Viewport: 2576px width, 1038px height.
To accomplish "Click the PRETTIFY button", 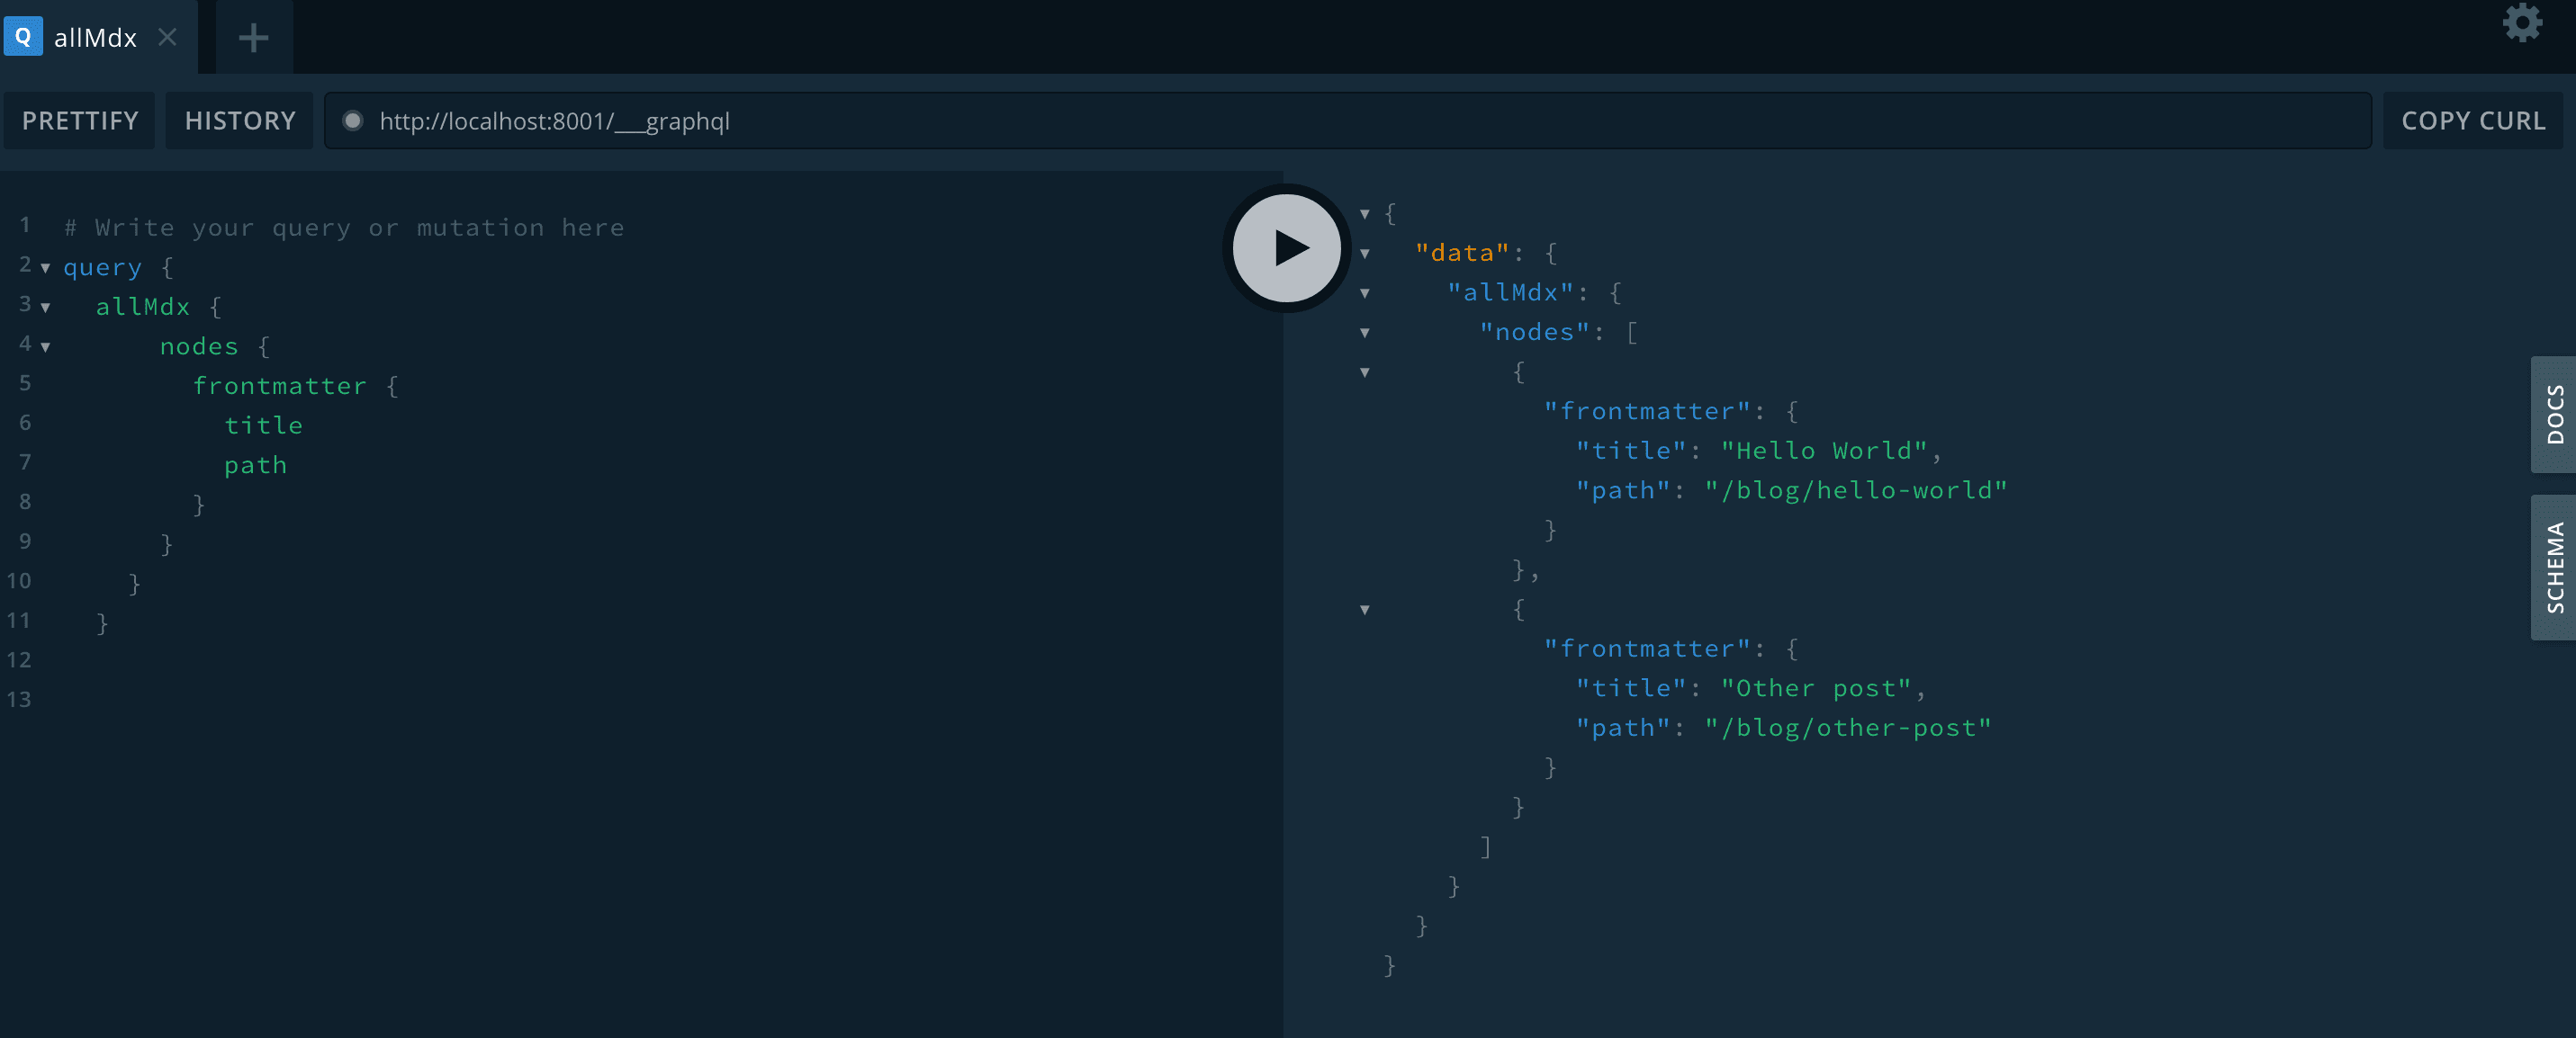I will pos(79,120).
